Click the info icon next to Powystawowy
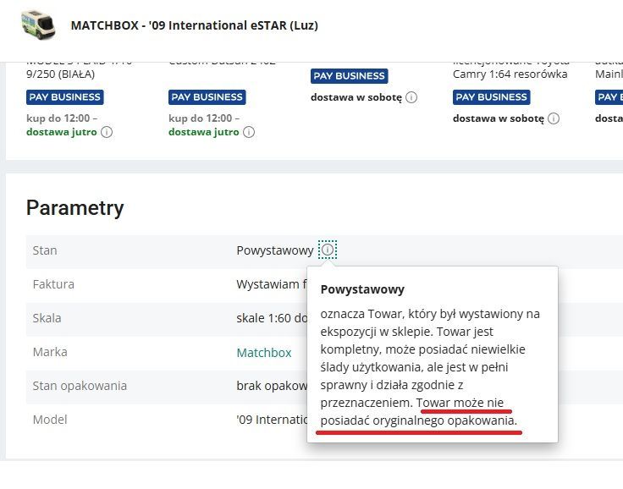Screen dimensions: 623x489 pos(328,250)
